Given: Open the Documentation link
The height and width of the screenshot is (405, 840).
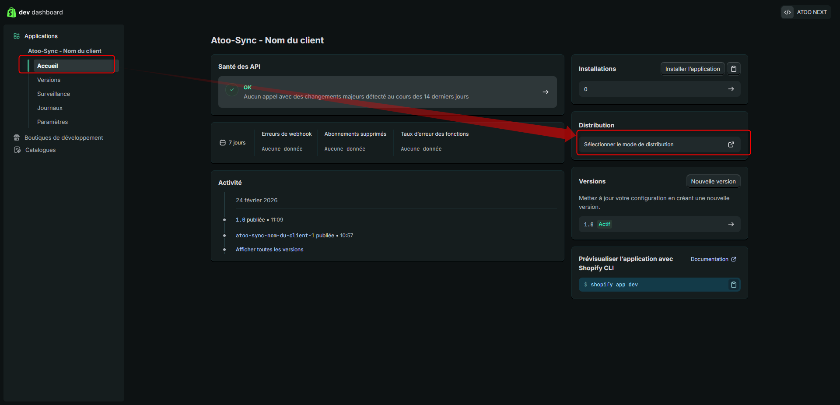Looking at the screenshot, I should [x=713, y=259].
